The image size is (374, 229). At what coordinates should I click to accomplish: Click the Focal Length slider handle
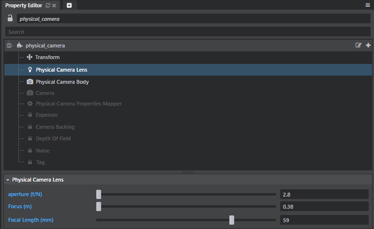tap(232, 220)
